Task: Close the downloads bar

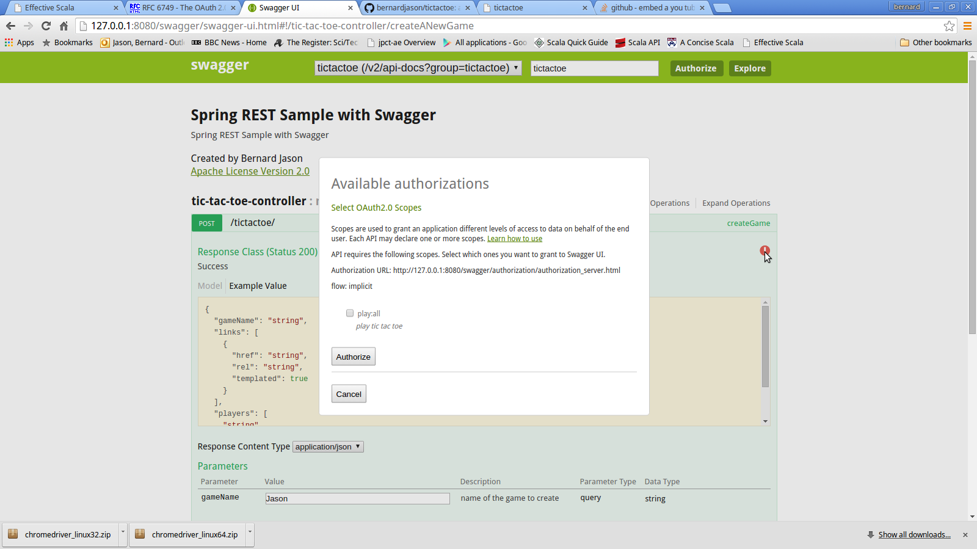Action: [x=965, y=535]
